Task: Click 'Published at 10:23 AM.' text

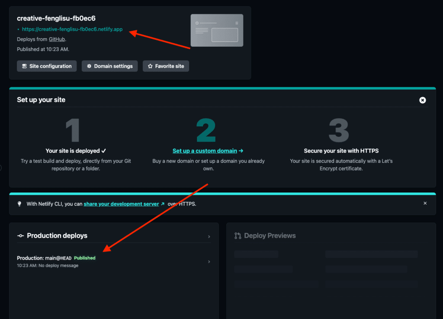Action: tap(43, 49)
